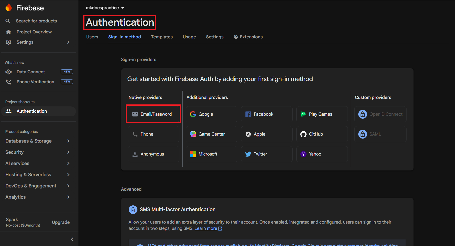Choose the GitHub sign-in provider
The height and width of the screenshot is (246, 455).
322,134
